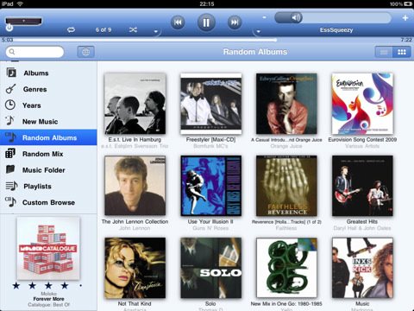Click the '6 of 9' track counter
414x311 pixels.
coord(103,29)
